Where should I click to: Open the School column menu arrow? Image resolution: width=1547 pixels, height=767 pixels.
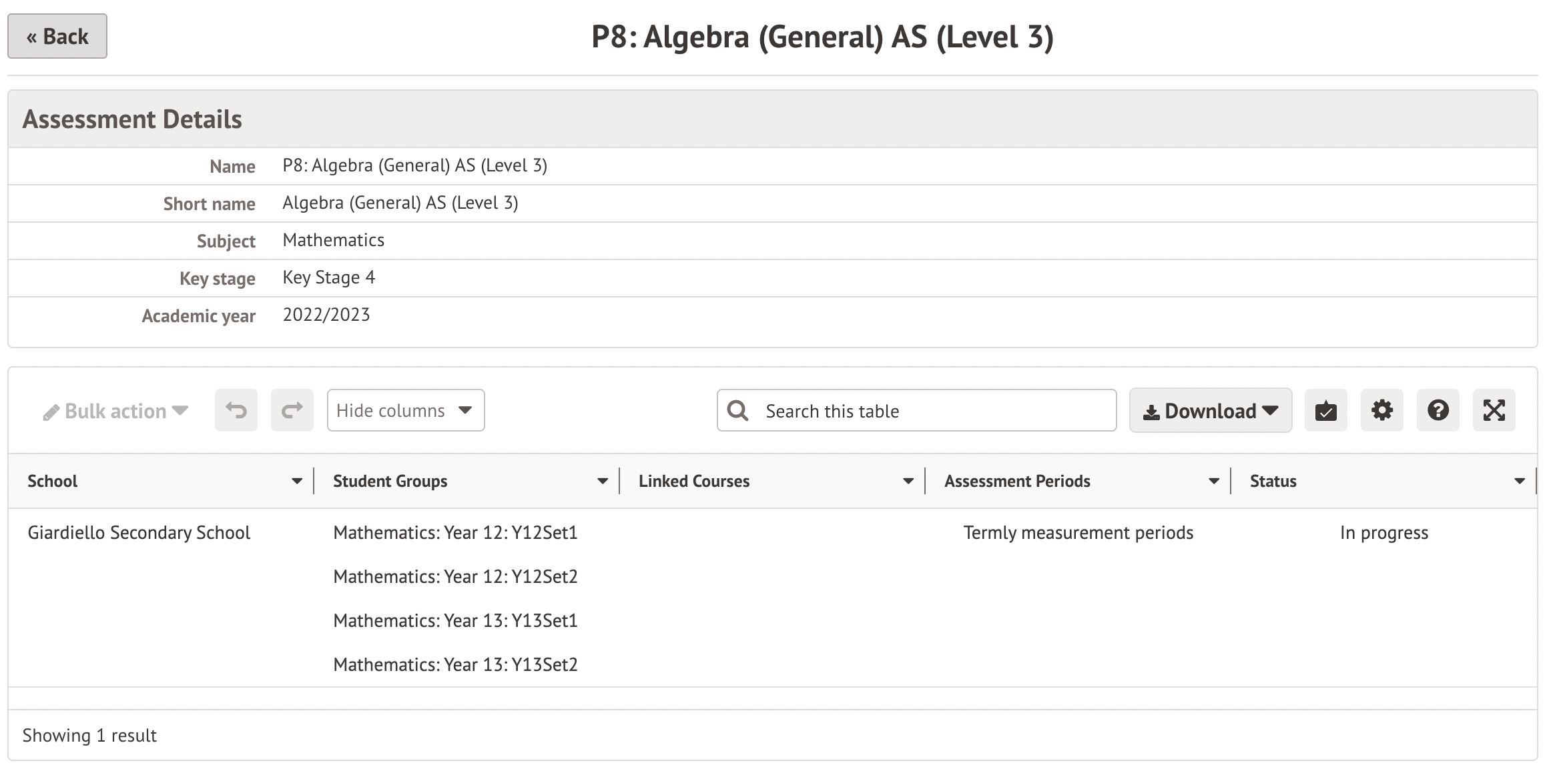tap(297, 481)
